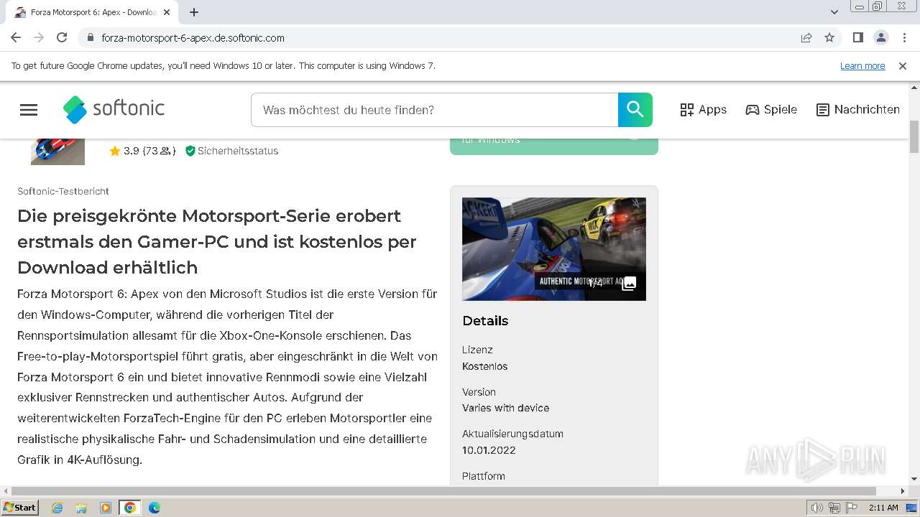Image resolution: width=920 pixels, height=517 pixels.
Task: Bookmark this page with the star icon
Action: pyautogui.click(x=829, y=37)
